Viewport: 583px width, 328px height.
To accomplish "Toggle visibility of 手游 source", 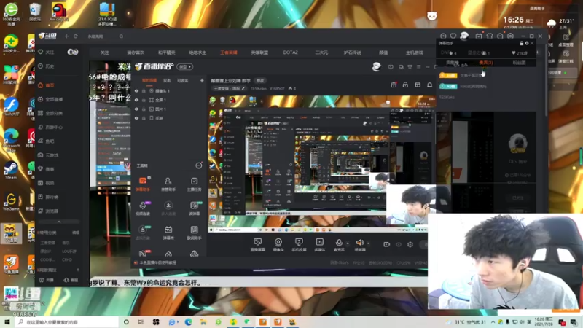I will 136,118.
